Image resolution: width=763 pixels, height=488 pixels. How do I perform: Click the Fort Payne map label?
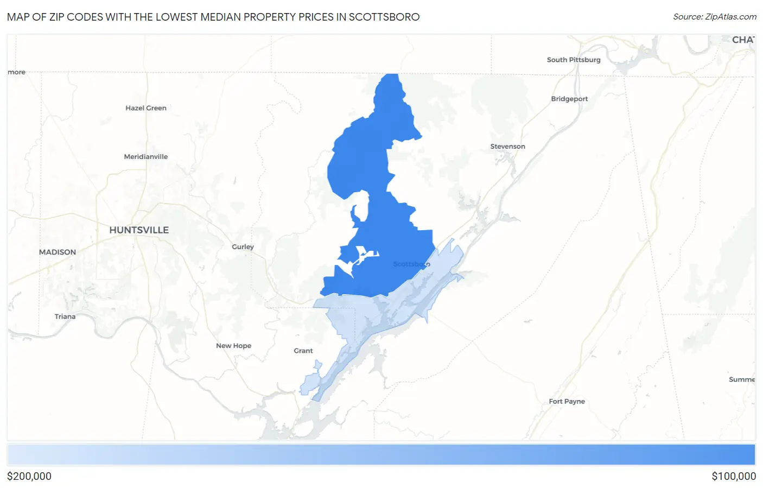567,402
